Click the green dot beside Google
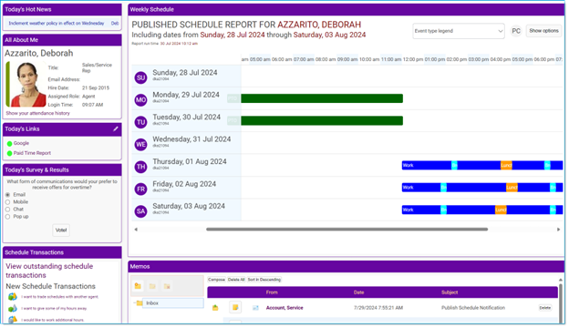The width and height of the screenshot is (569, 328). 9,144
